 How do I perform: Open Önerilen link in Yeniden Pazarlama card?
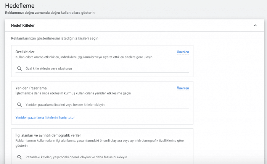click(x=183, y=88)
